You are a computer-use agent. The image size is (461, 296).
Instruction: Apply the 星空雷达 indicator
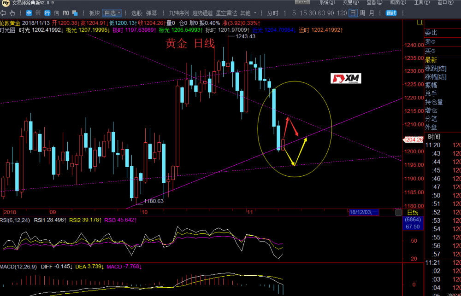pos(226,13)
